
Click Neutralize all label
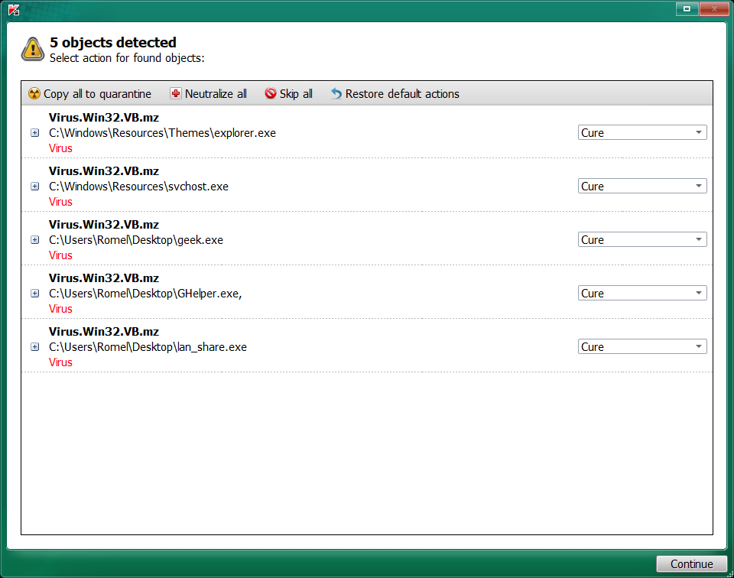click(216, 93)
